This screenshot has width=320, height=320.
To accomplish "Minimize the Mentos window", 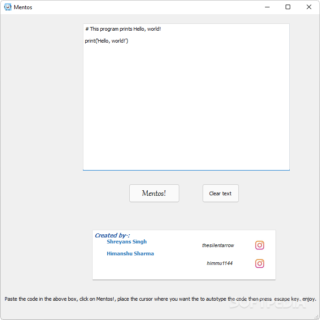I will tap(267, 7).
